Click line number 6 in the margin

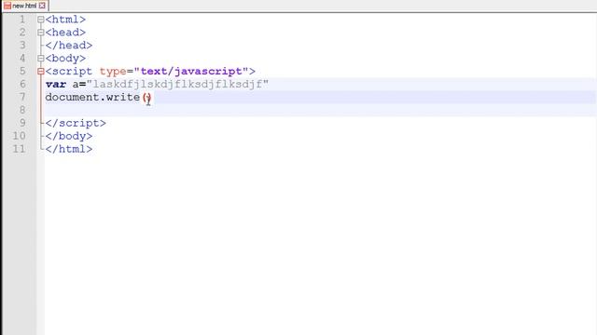click(x=22, y=84)
